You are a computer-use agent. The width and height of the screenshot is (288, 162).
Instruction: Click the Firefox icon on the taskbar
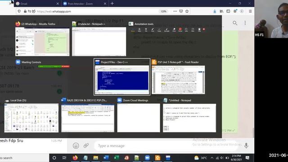pos(75,158)
